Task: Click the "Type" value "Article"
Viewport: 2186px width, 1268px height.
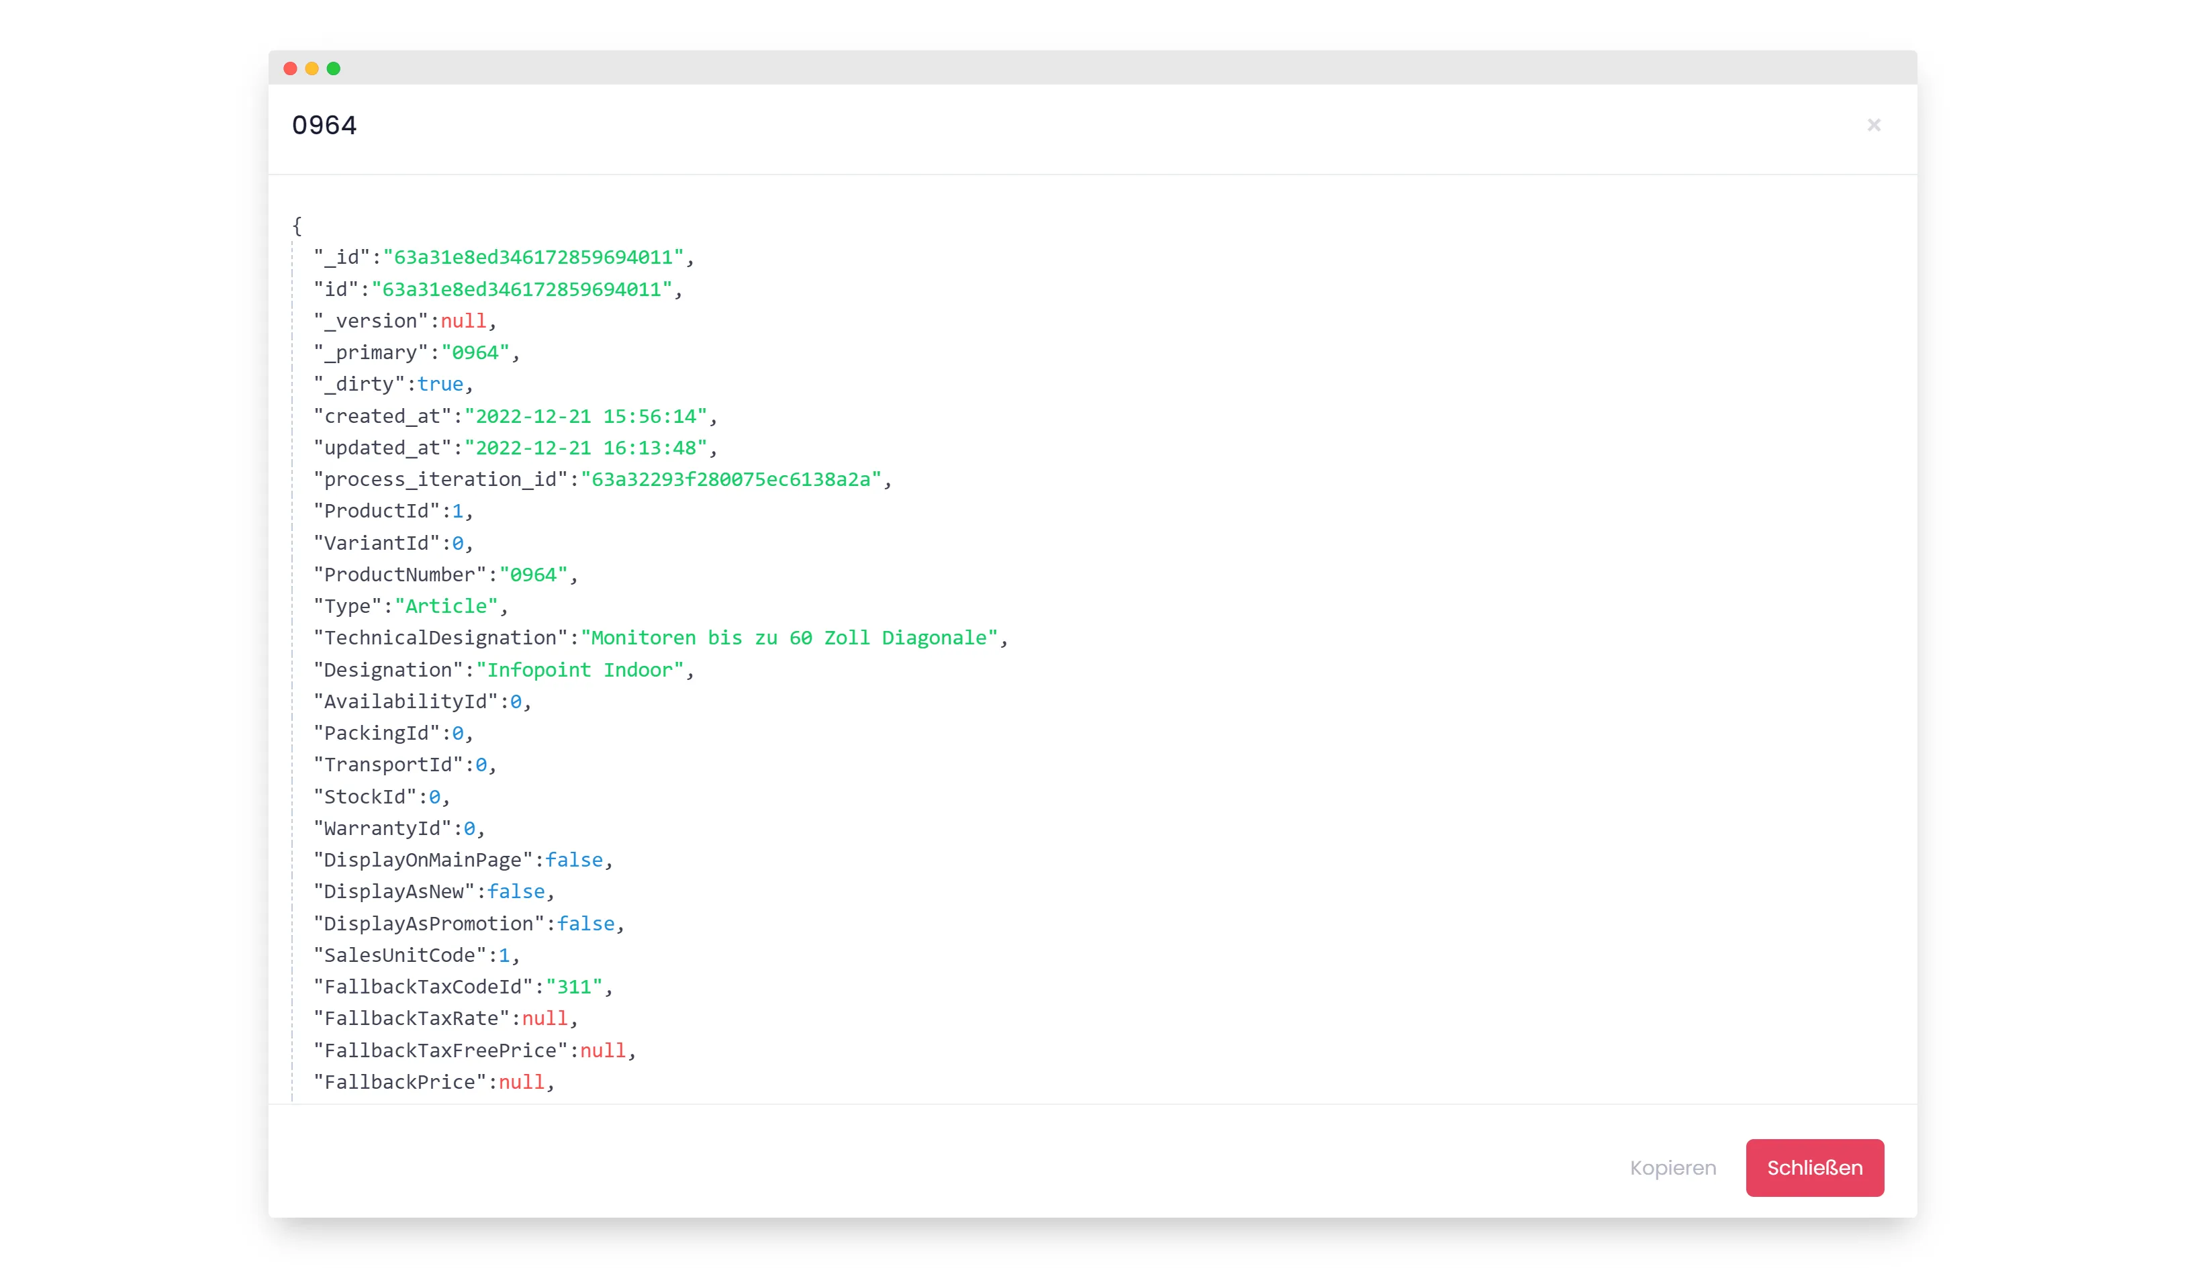Action: 446,606
